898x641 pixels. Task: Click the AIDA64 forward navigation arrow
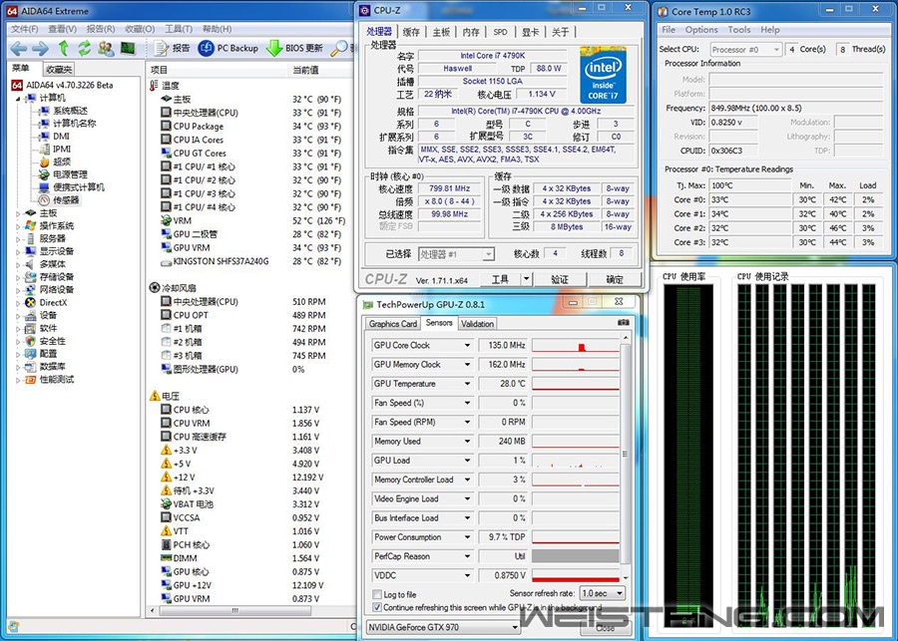coord(40,49)
